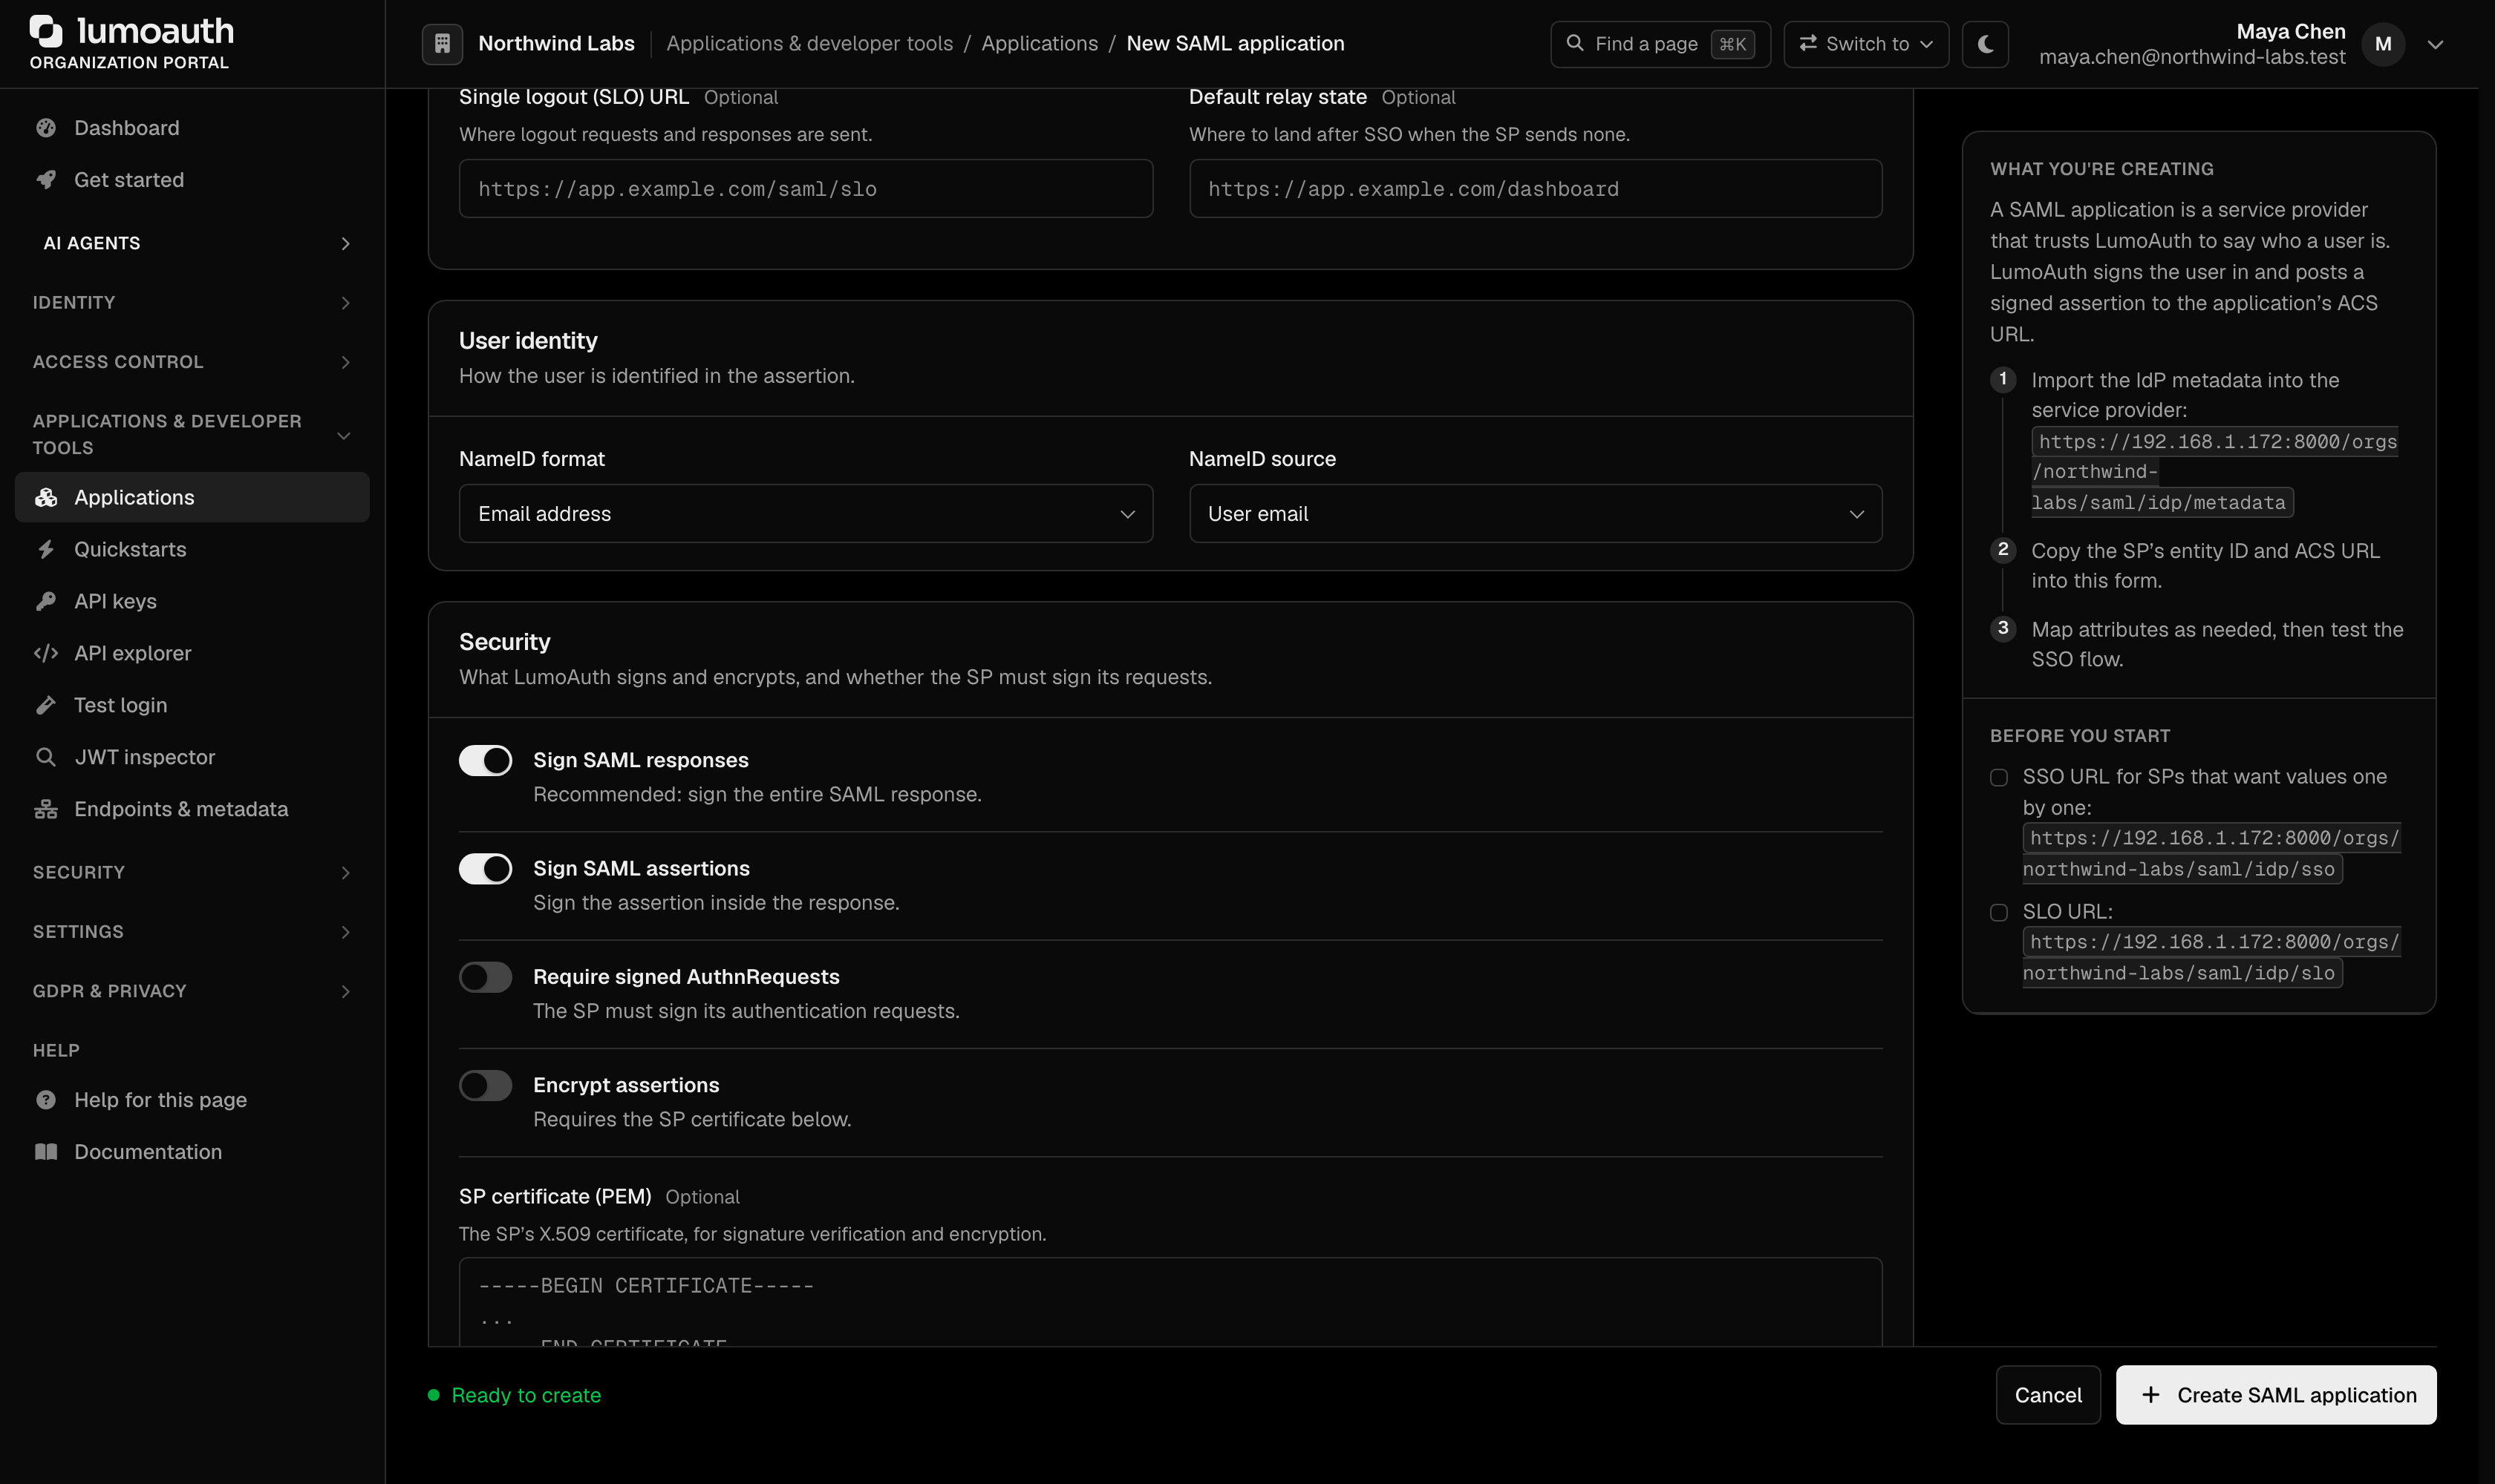Open the Find a page search
The width and height of the screenshot is (2495, 1484).
pyautogui.click(x=1660, y=44)
